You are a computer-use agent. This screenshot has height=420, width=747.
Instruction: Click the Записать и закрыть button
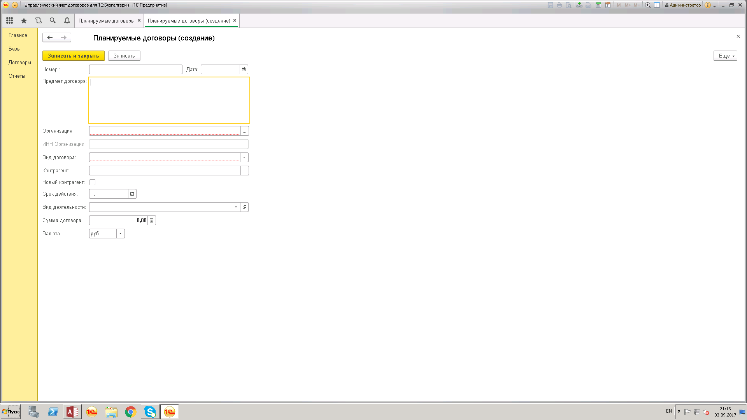point(74,56)
